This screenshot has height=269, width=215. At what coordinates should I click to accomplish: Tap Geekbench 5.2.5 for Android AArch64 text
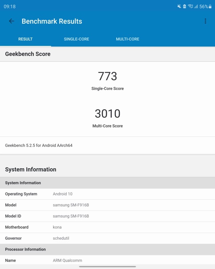(39, 146)
